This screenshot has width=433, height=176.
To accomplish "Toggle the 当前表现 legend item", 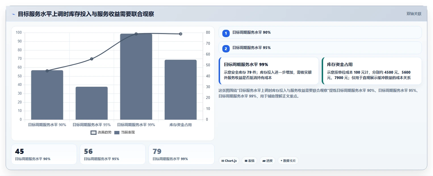I will point(124,132).
